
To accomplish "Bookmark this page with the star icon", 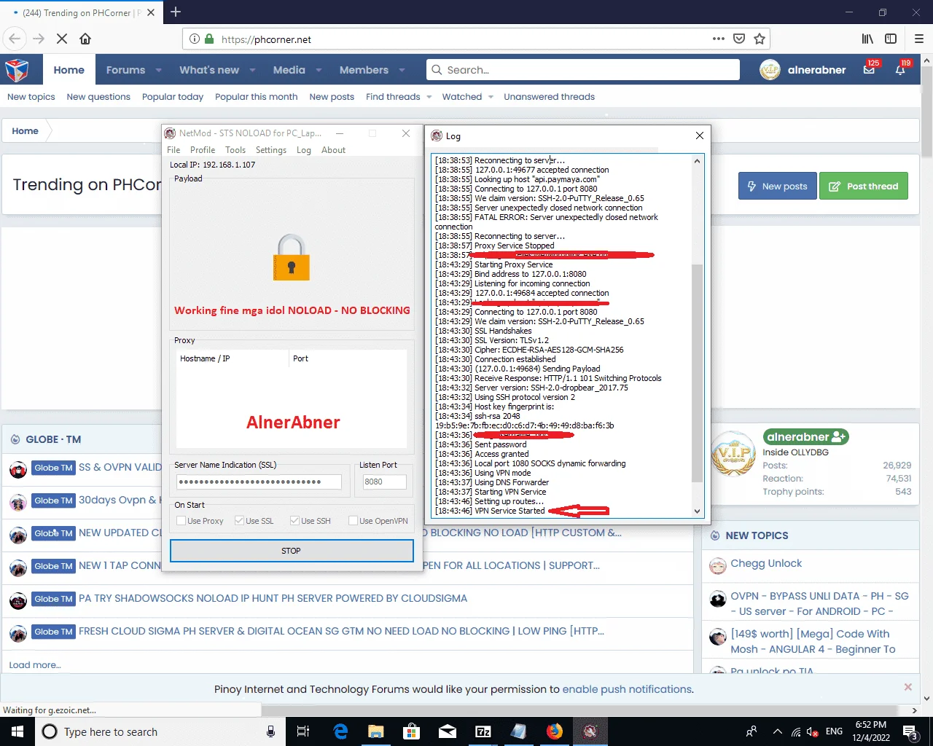I will [x=760, y=39].
